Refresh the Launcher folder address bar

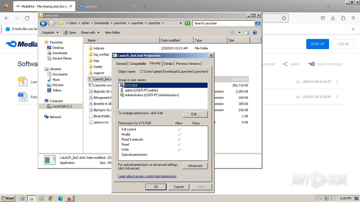(188, 23)
